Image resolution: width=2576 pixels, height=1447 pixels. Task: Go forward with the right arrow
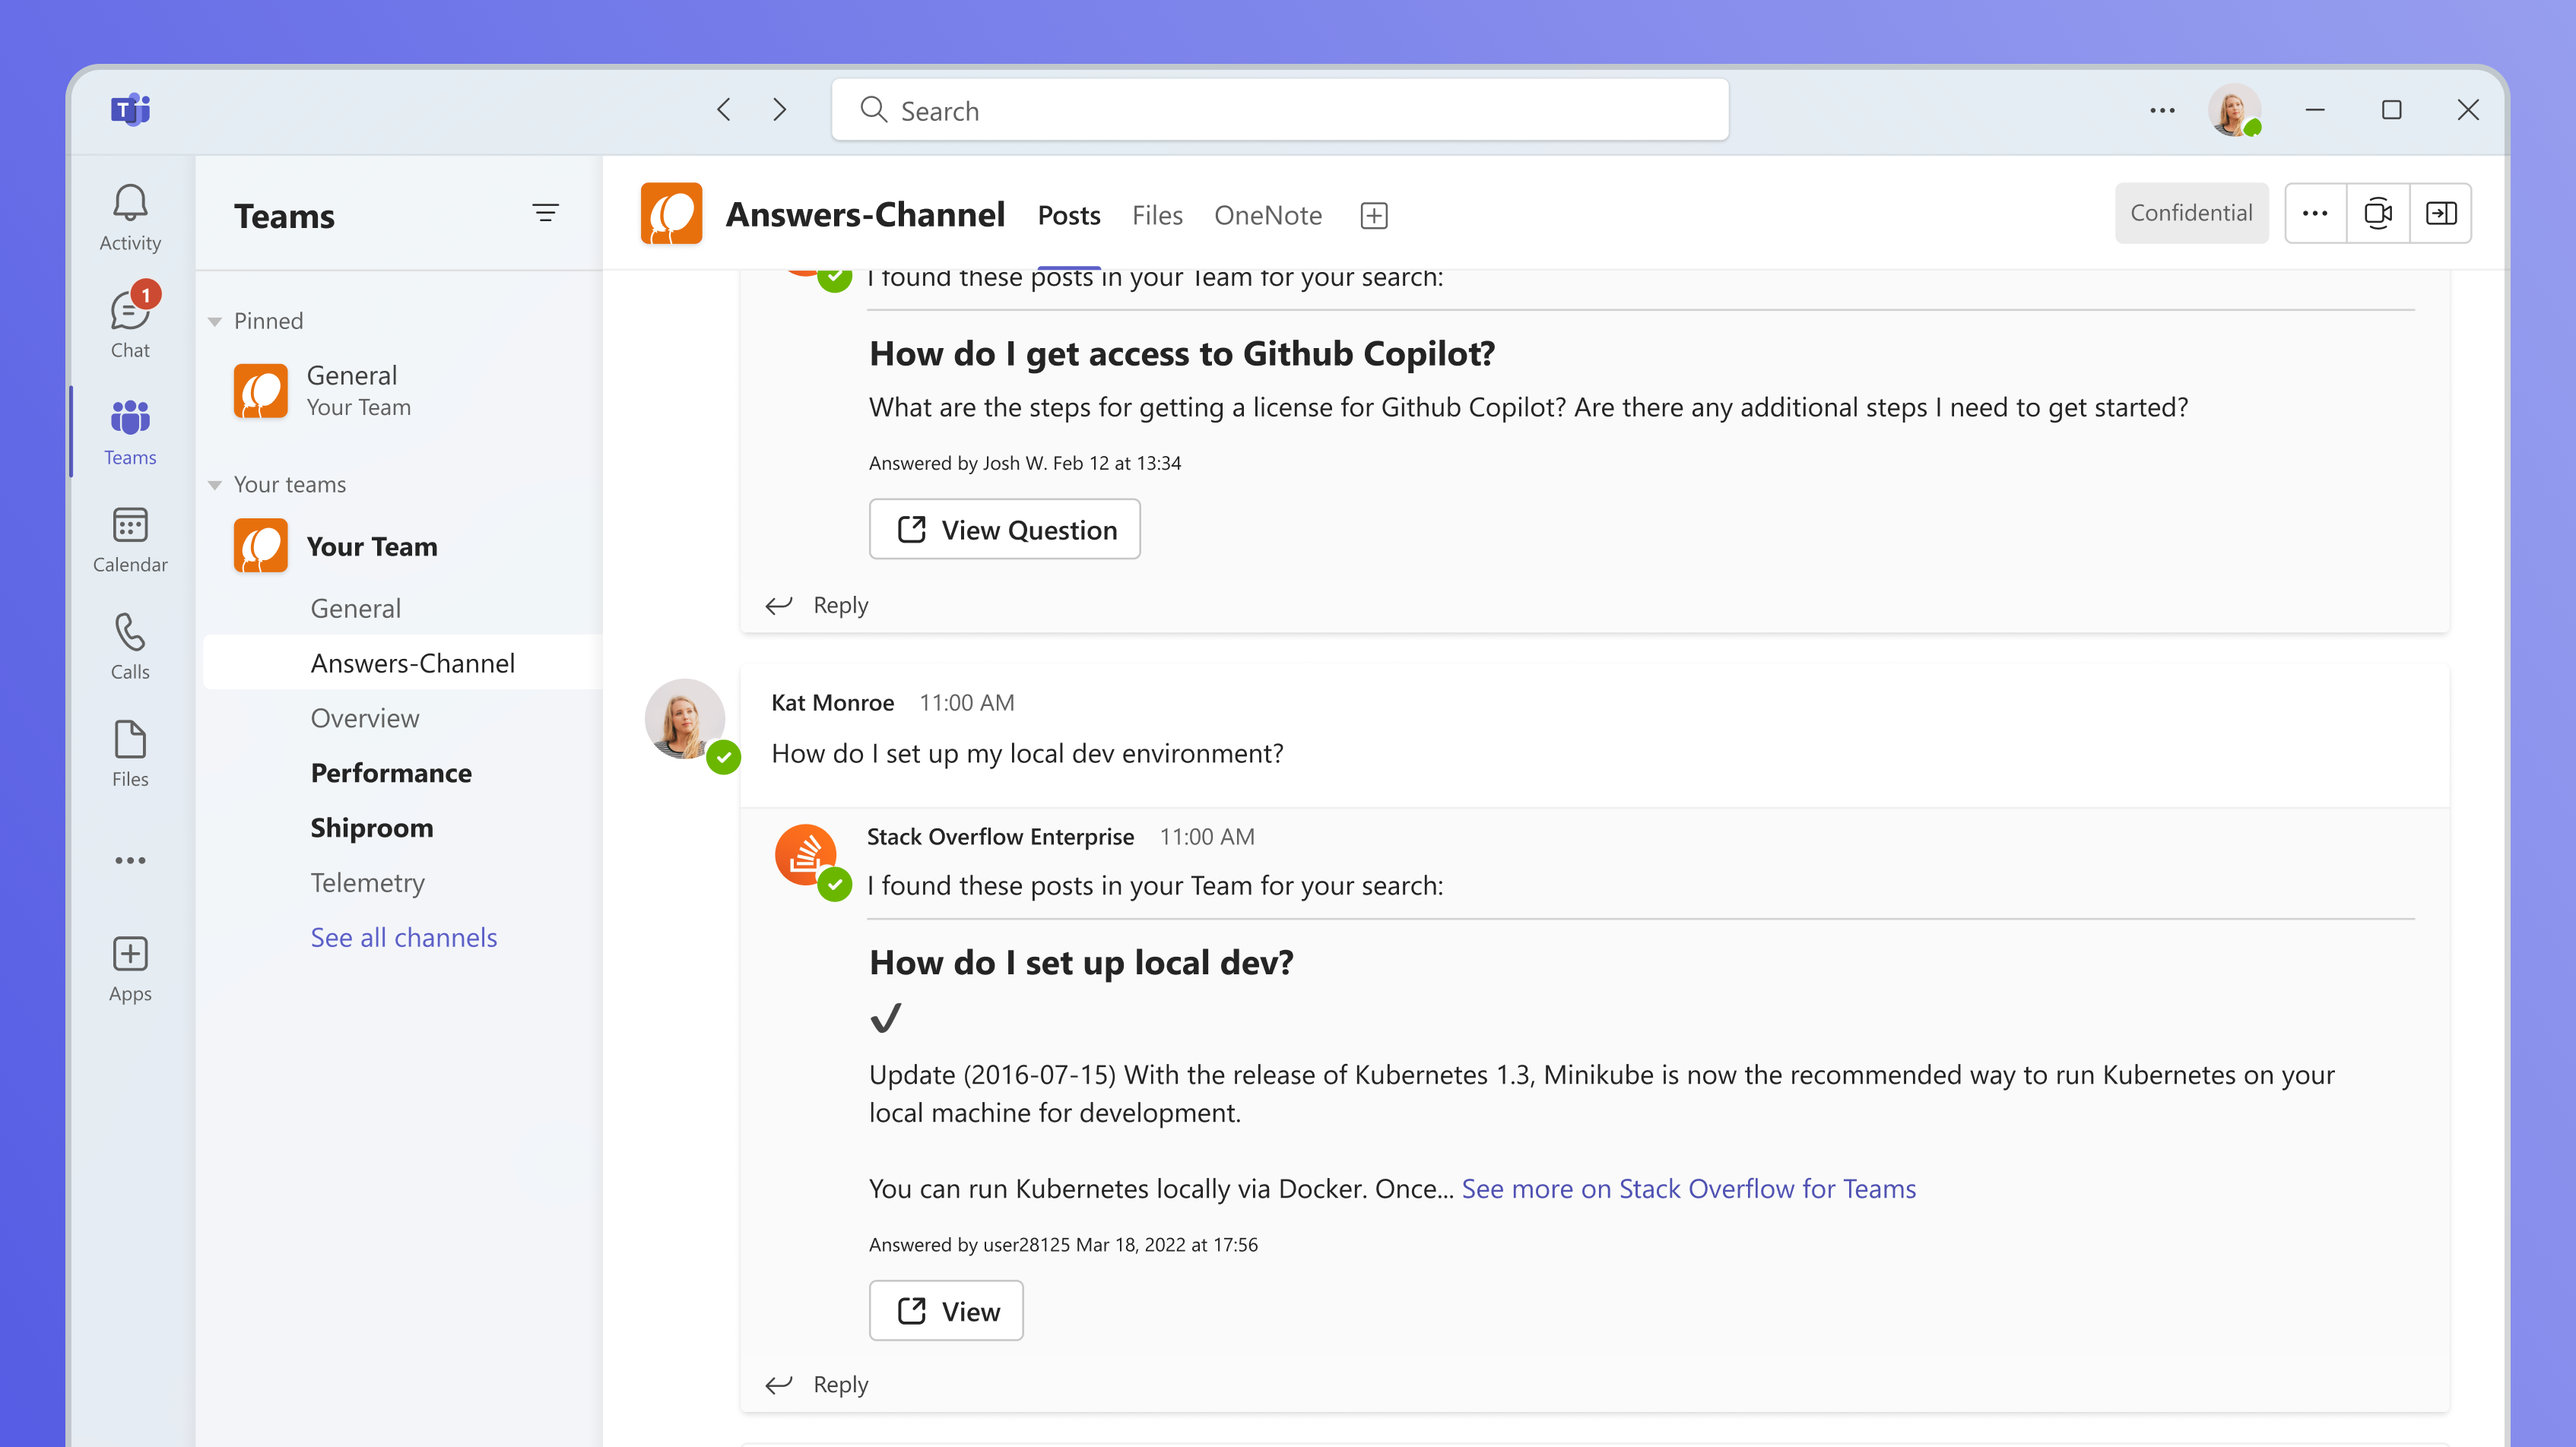780,109
